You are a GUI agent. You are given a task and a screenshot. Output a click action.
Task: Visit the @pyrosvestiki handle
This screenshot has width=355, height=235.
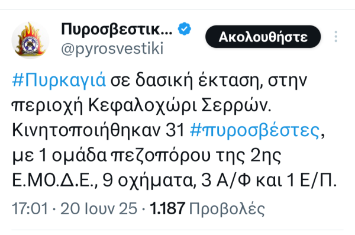coord(112,49)
